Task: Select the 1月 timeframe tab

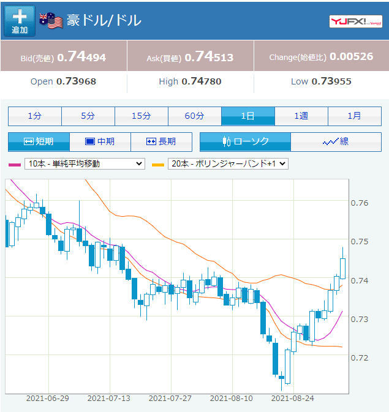Action: (355, 116)
